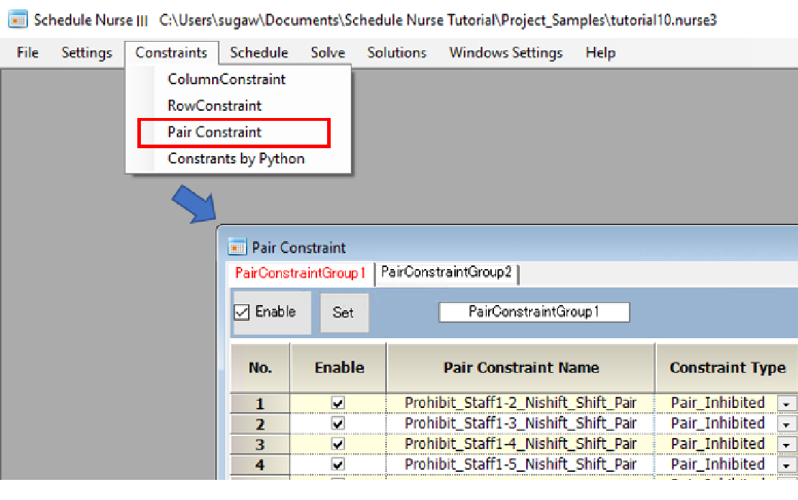This screenshot has width=798, height=500.
Task: Open the Windows Settings menu
Action: coord(506,53)
